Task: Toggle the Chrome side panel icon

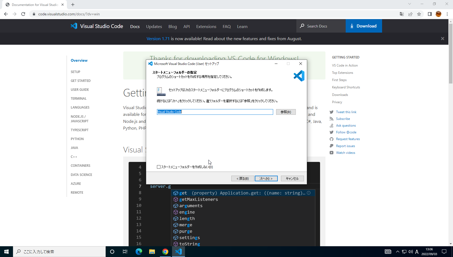Action: pyautogui.click(x=430, y=14)
